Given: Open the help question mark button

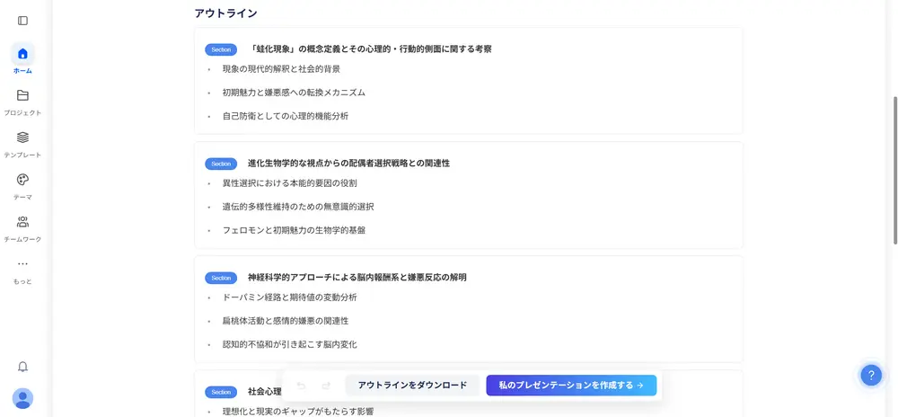Looking at the screenshot, I should [x=871, y=376].
